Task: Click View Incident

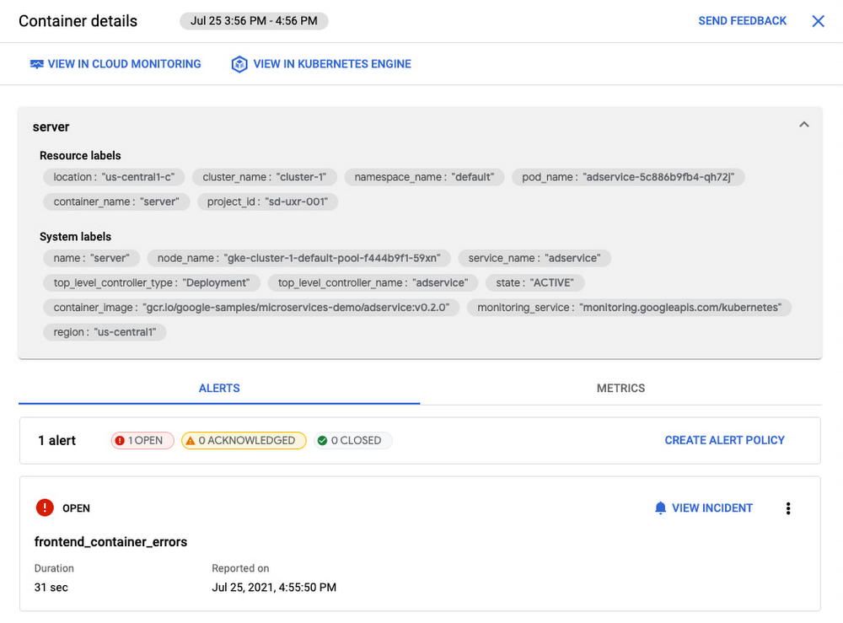Action: coord(704,508)
